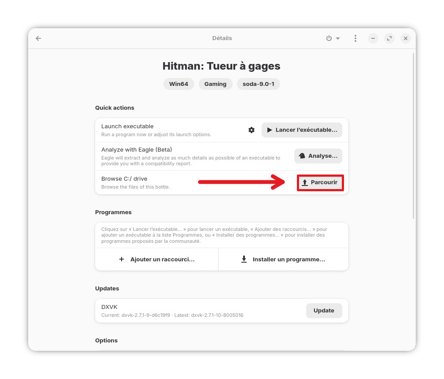Open the three-dot main menu

355,38
